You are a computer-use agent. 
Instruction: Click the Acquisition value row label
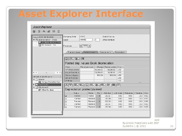72,73
